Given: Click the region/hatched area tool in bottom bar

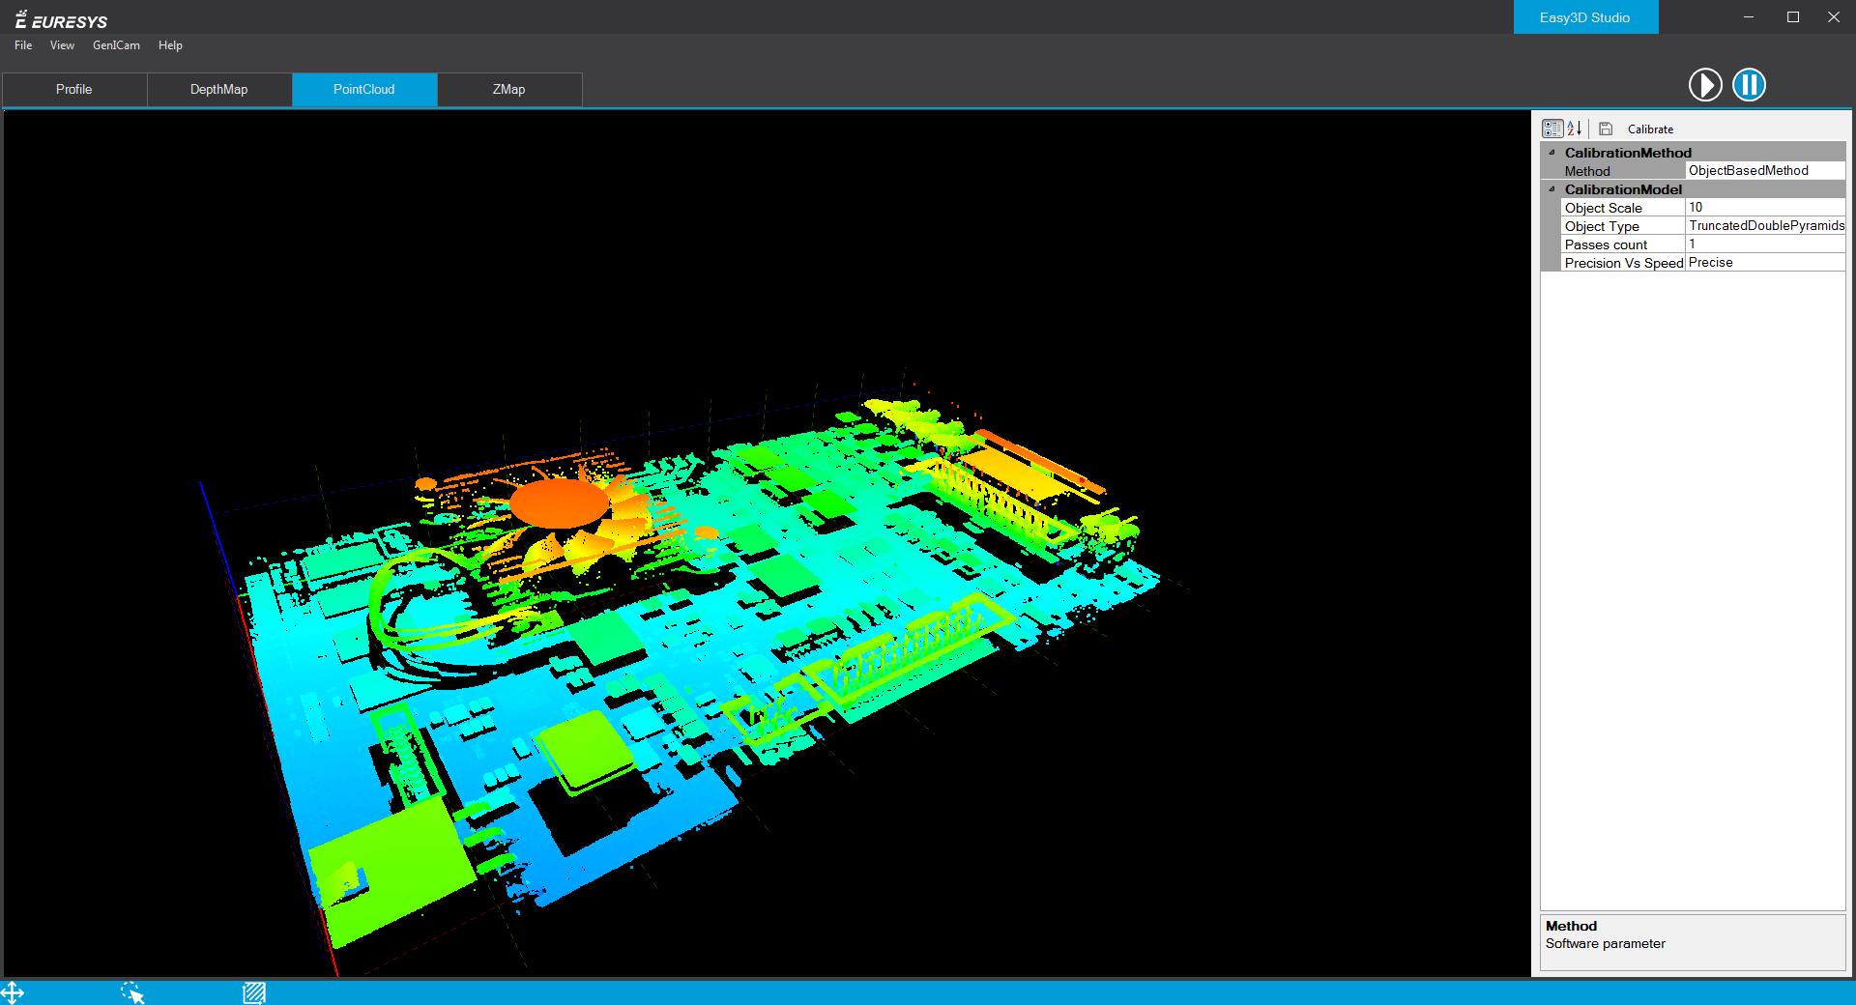Looking at the screenshot, I should pyautogui.click(x=254, y=992).
